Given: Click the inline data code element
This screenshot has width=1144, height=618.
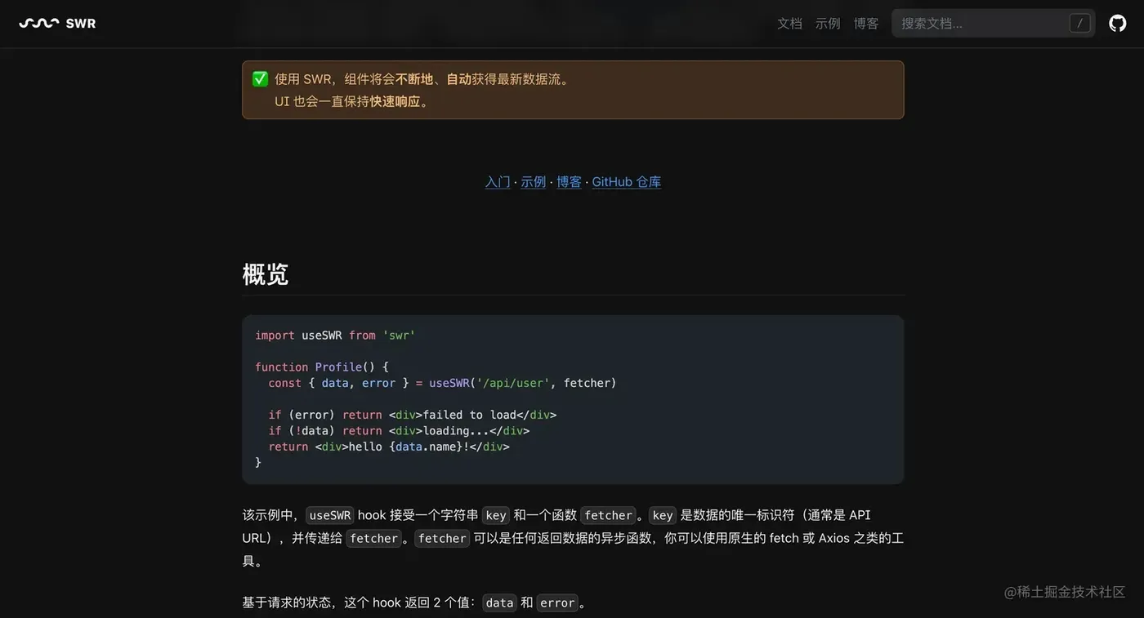Looking at the screenshot, I should [499, 602].
